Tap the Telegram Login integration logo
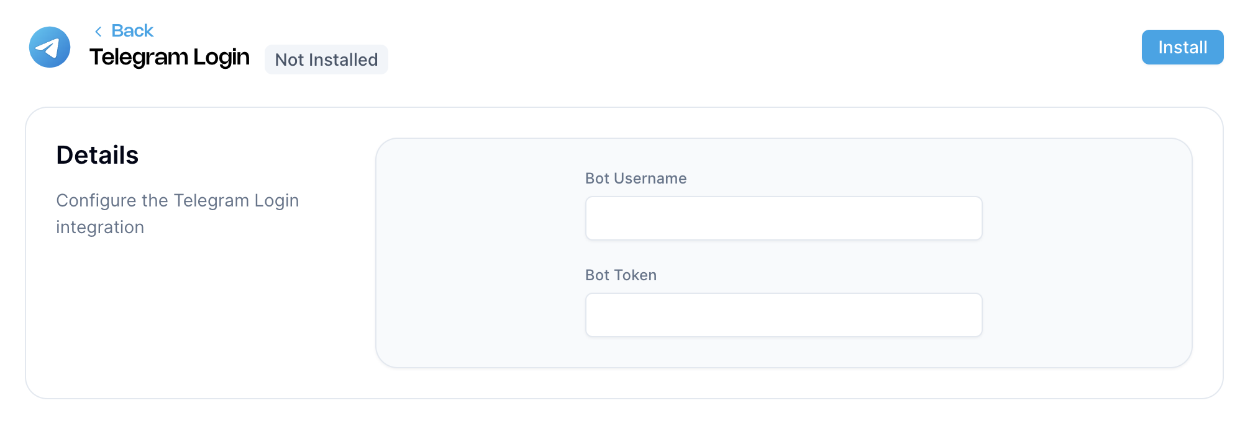The image size is (1245, 434). 50,46
